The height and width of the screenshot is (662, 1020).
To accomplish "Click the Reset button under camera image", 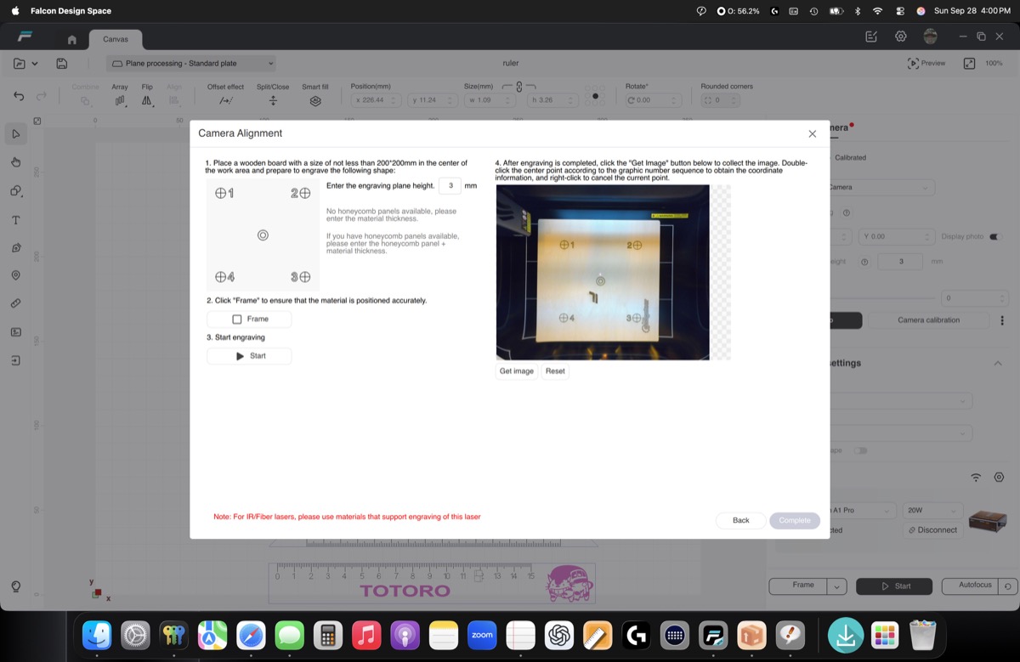I will tap(555, 371).
